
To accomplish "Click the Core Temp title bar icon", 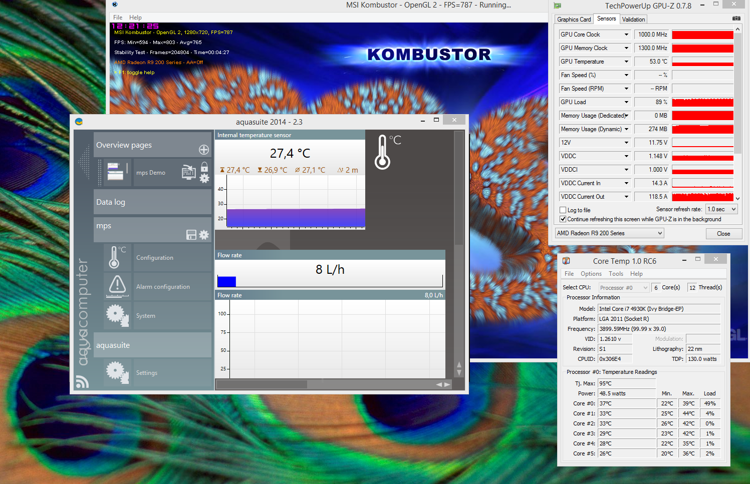I will pos(566,261).
